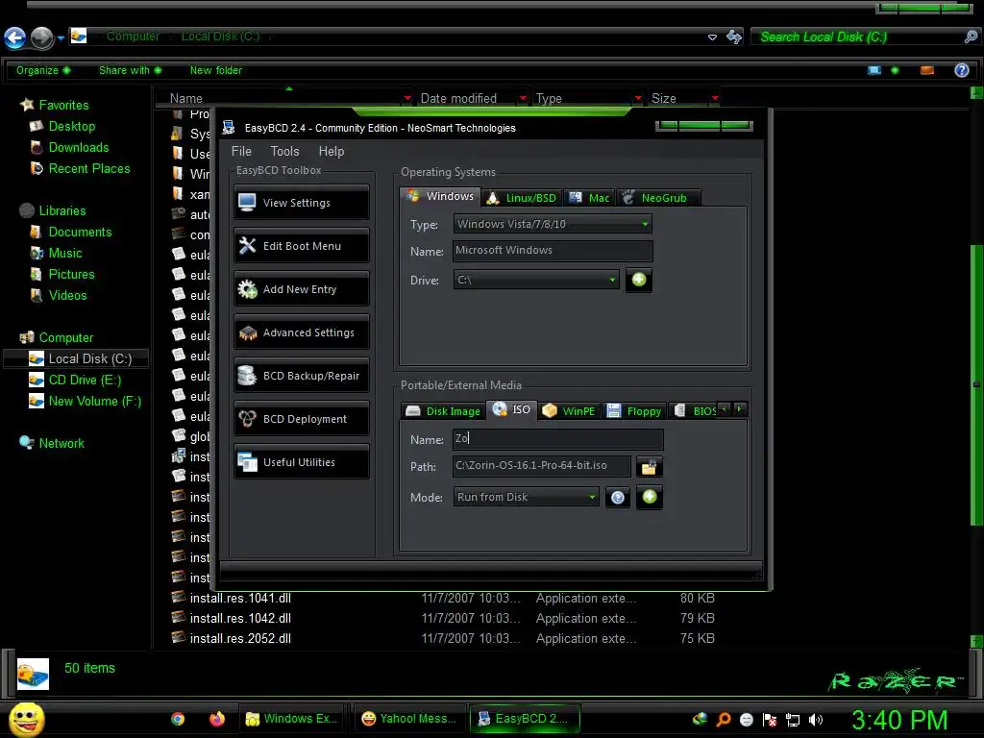Open Pictures library in Explorer sidebar

click(x=71, y=274)
